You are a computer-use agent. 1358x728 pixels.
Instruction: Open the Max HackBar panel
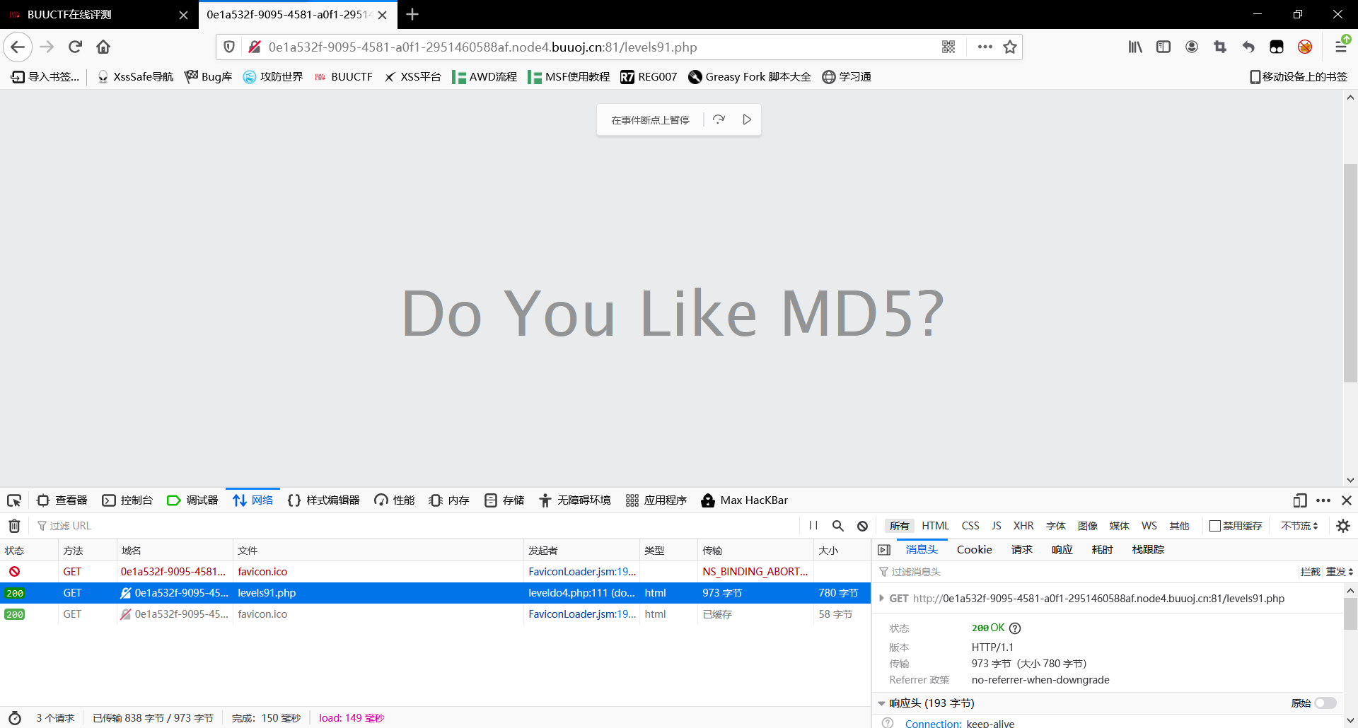(x=744, y=500)
